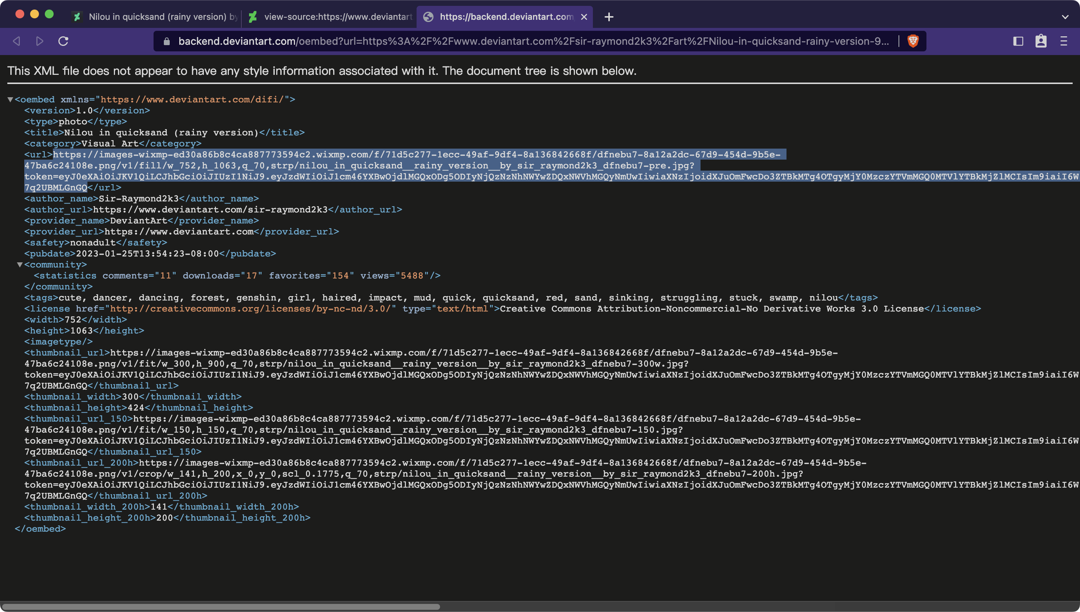The image size is (1080, 612).
Task: Click the horizontal scrollbar thumb
Action: pos(220,606)
